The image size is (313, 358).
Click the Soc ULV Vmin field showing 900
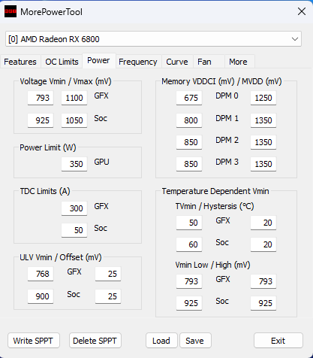(x=41, y=296)
